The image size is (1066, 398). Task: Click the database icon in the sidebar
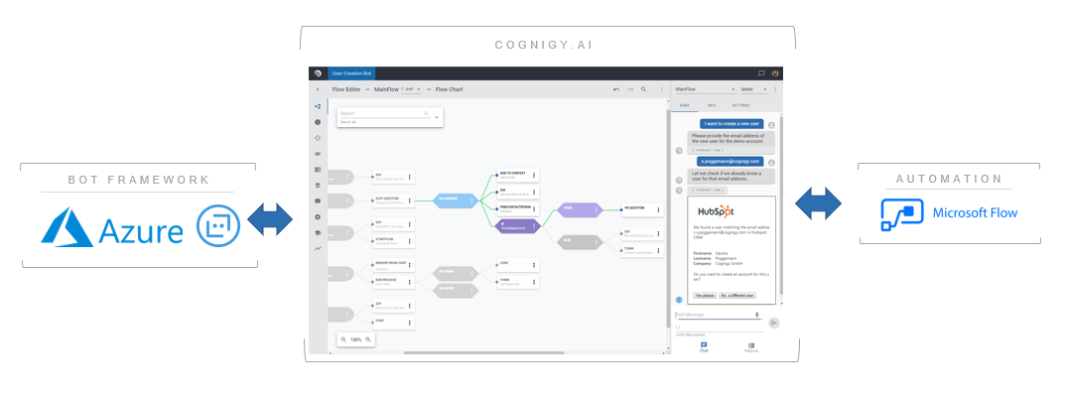[318, 185]
